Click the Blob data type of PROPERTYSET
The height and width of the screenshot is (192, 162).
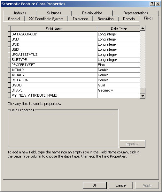[x=119, y=65]
